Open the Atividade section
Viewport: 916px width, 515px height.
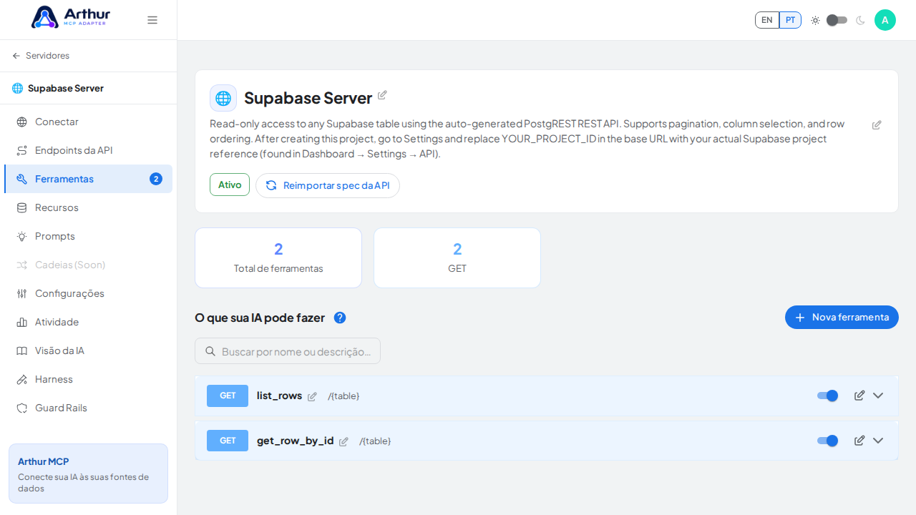88,322
